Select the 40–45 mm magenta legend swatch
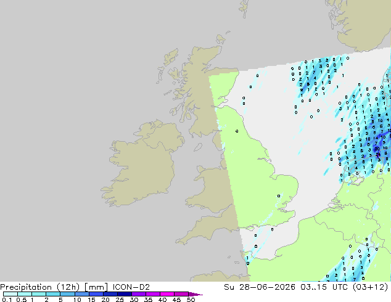Viewport: 391px width, 302px height. (167, 294)
